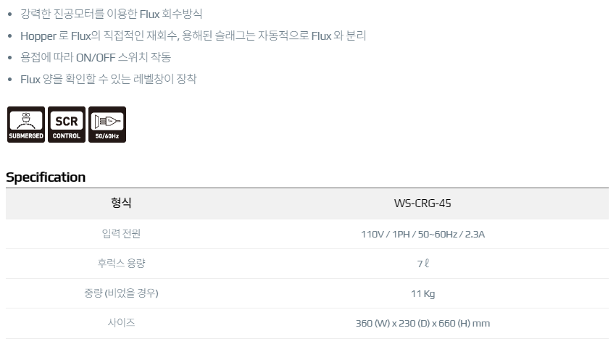
Task: Click the 후럭스 용량 row label
Action: tap(121, 263)
